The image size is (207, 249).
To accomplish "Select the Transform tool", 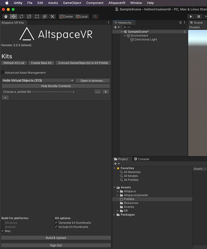I will click(45, 17).
